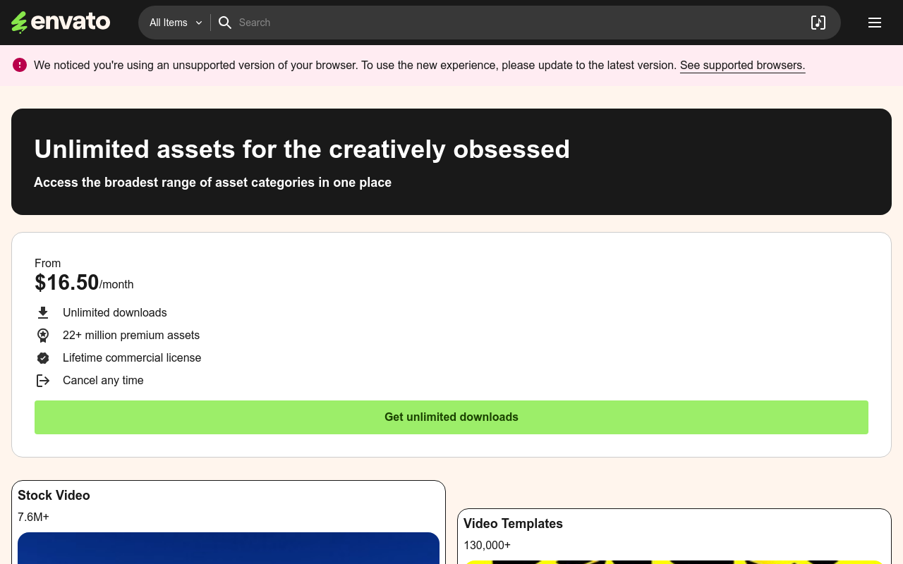Open the hamburger menu
The height and width of the screenshot is (564, 903).
coord(875,23)
